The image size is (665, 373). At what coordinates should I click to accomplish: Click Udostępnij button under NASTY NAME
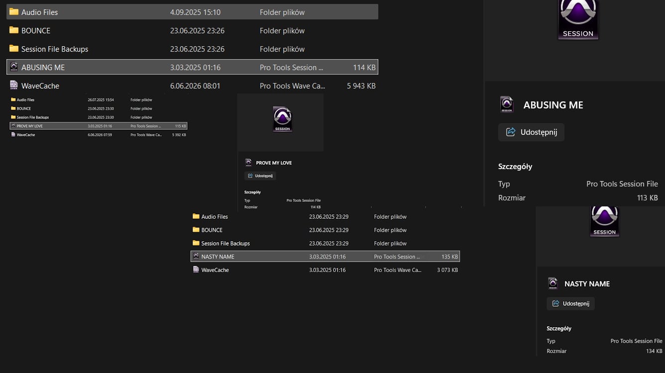(570, 303)
